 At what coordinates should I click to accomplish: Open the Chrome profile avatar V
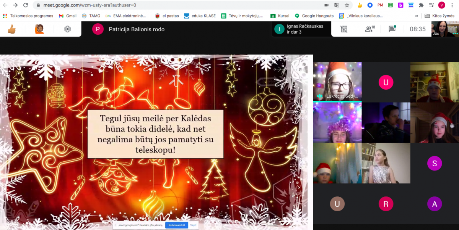[x=441, y=5]
